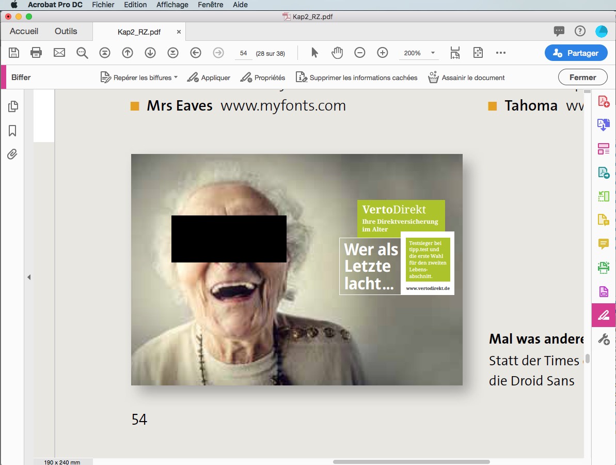
Task: Open Fichier menu
Action: pyautogui.click(x=103, y=5)
